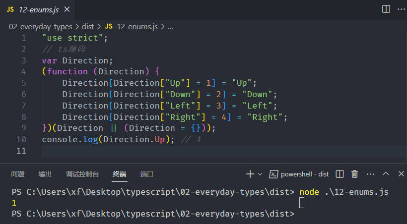Click the dist breadcrumb folder
Screen dimensions: 407x224
coord(88,27)
